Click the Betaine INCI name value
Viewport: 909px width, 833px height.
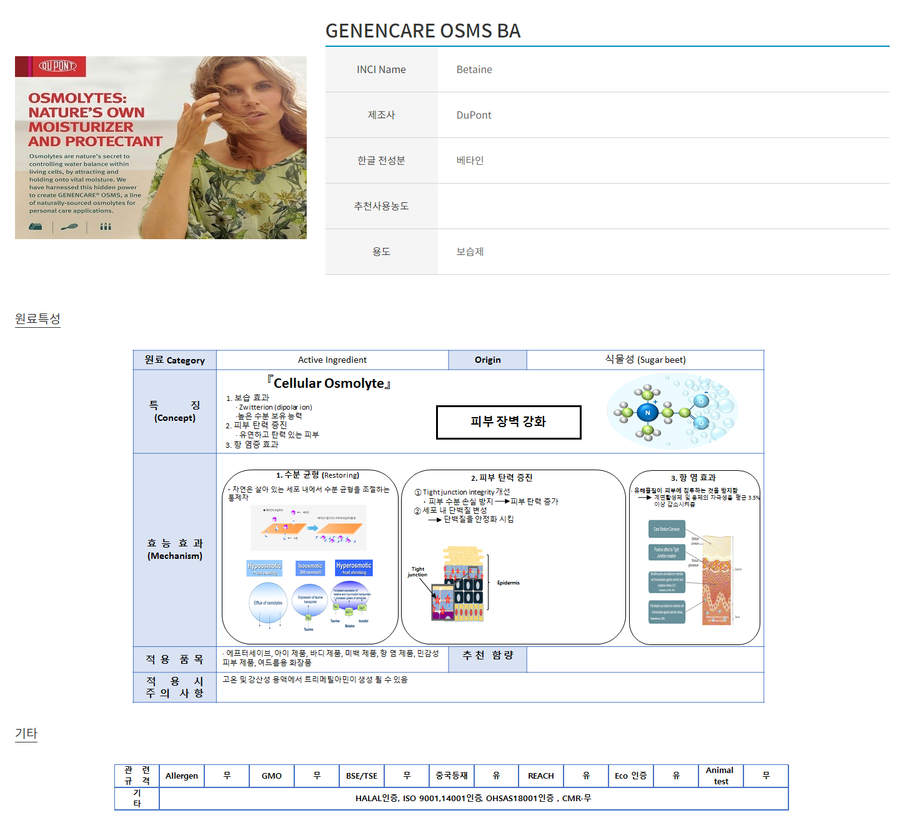tap(474, 69)
